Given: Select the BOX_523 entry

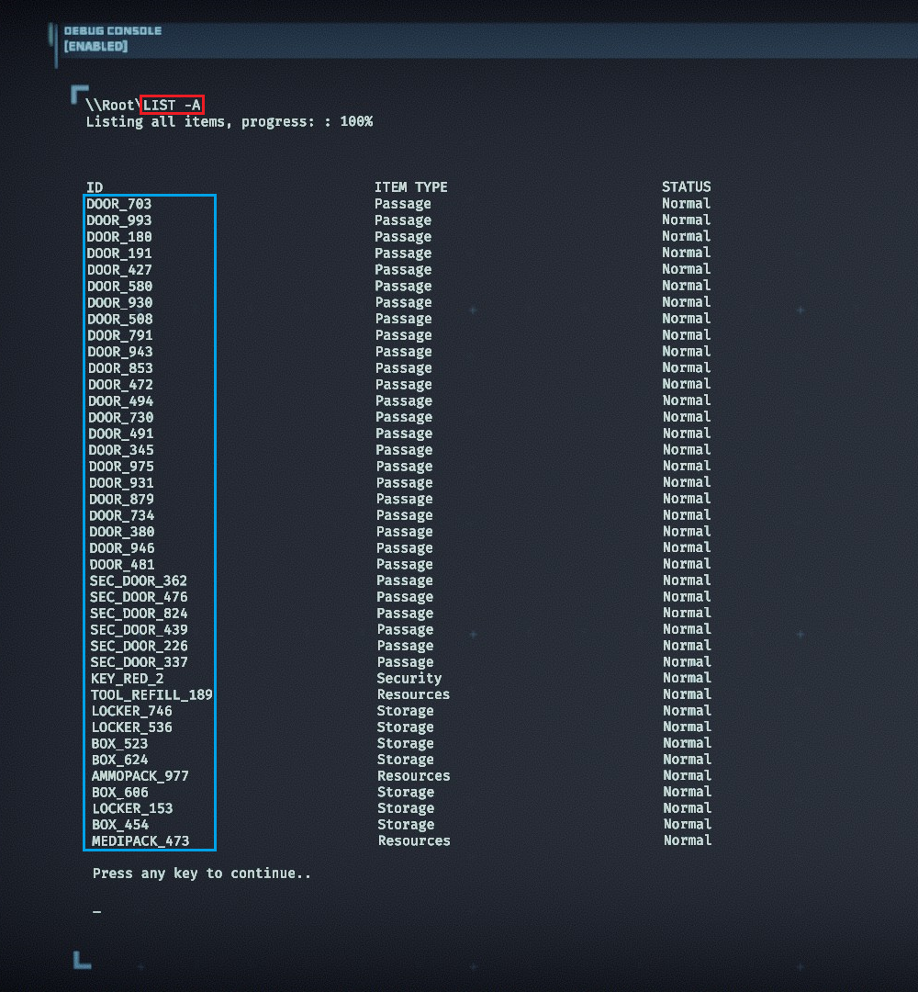Looking at the screenshot, I should point(119,744).
